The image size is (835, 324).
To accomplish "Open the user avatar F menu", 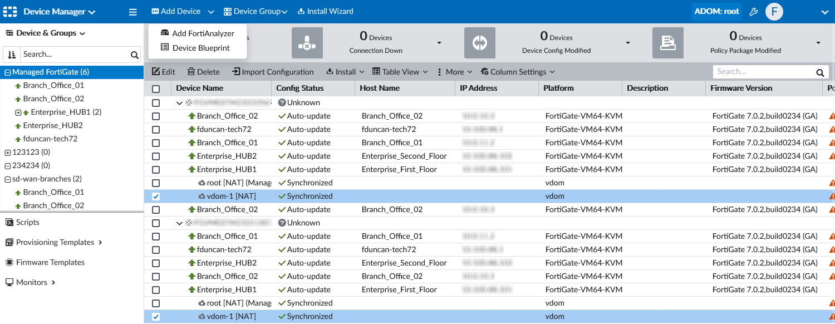I will (x=774, y=12).
